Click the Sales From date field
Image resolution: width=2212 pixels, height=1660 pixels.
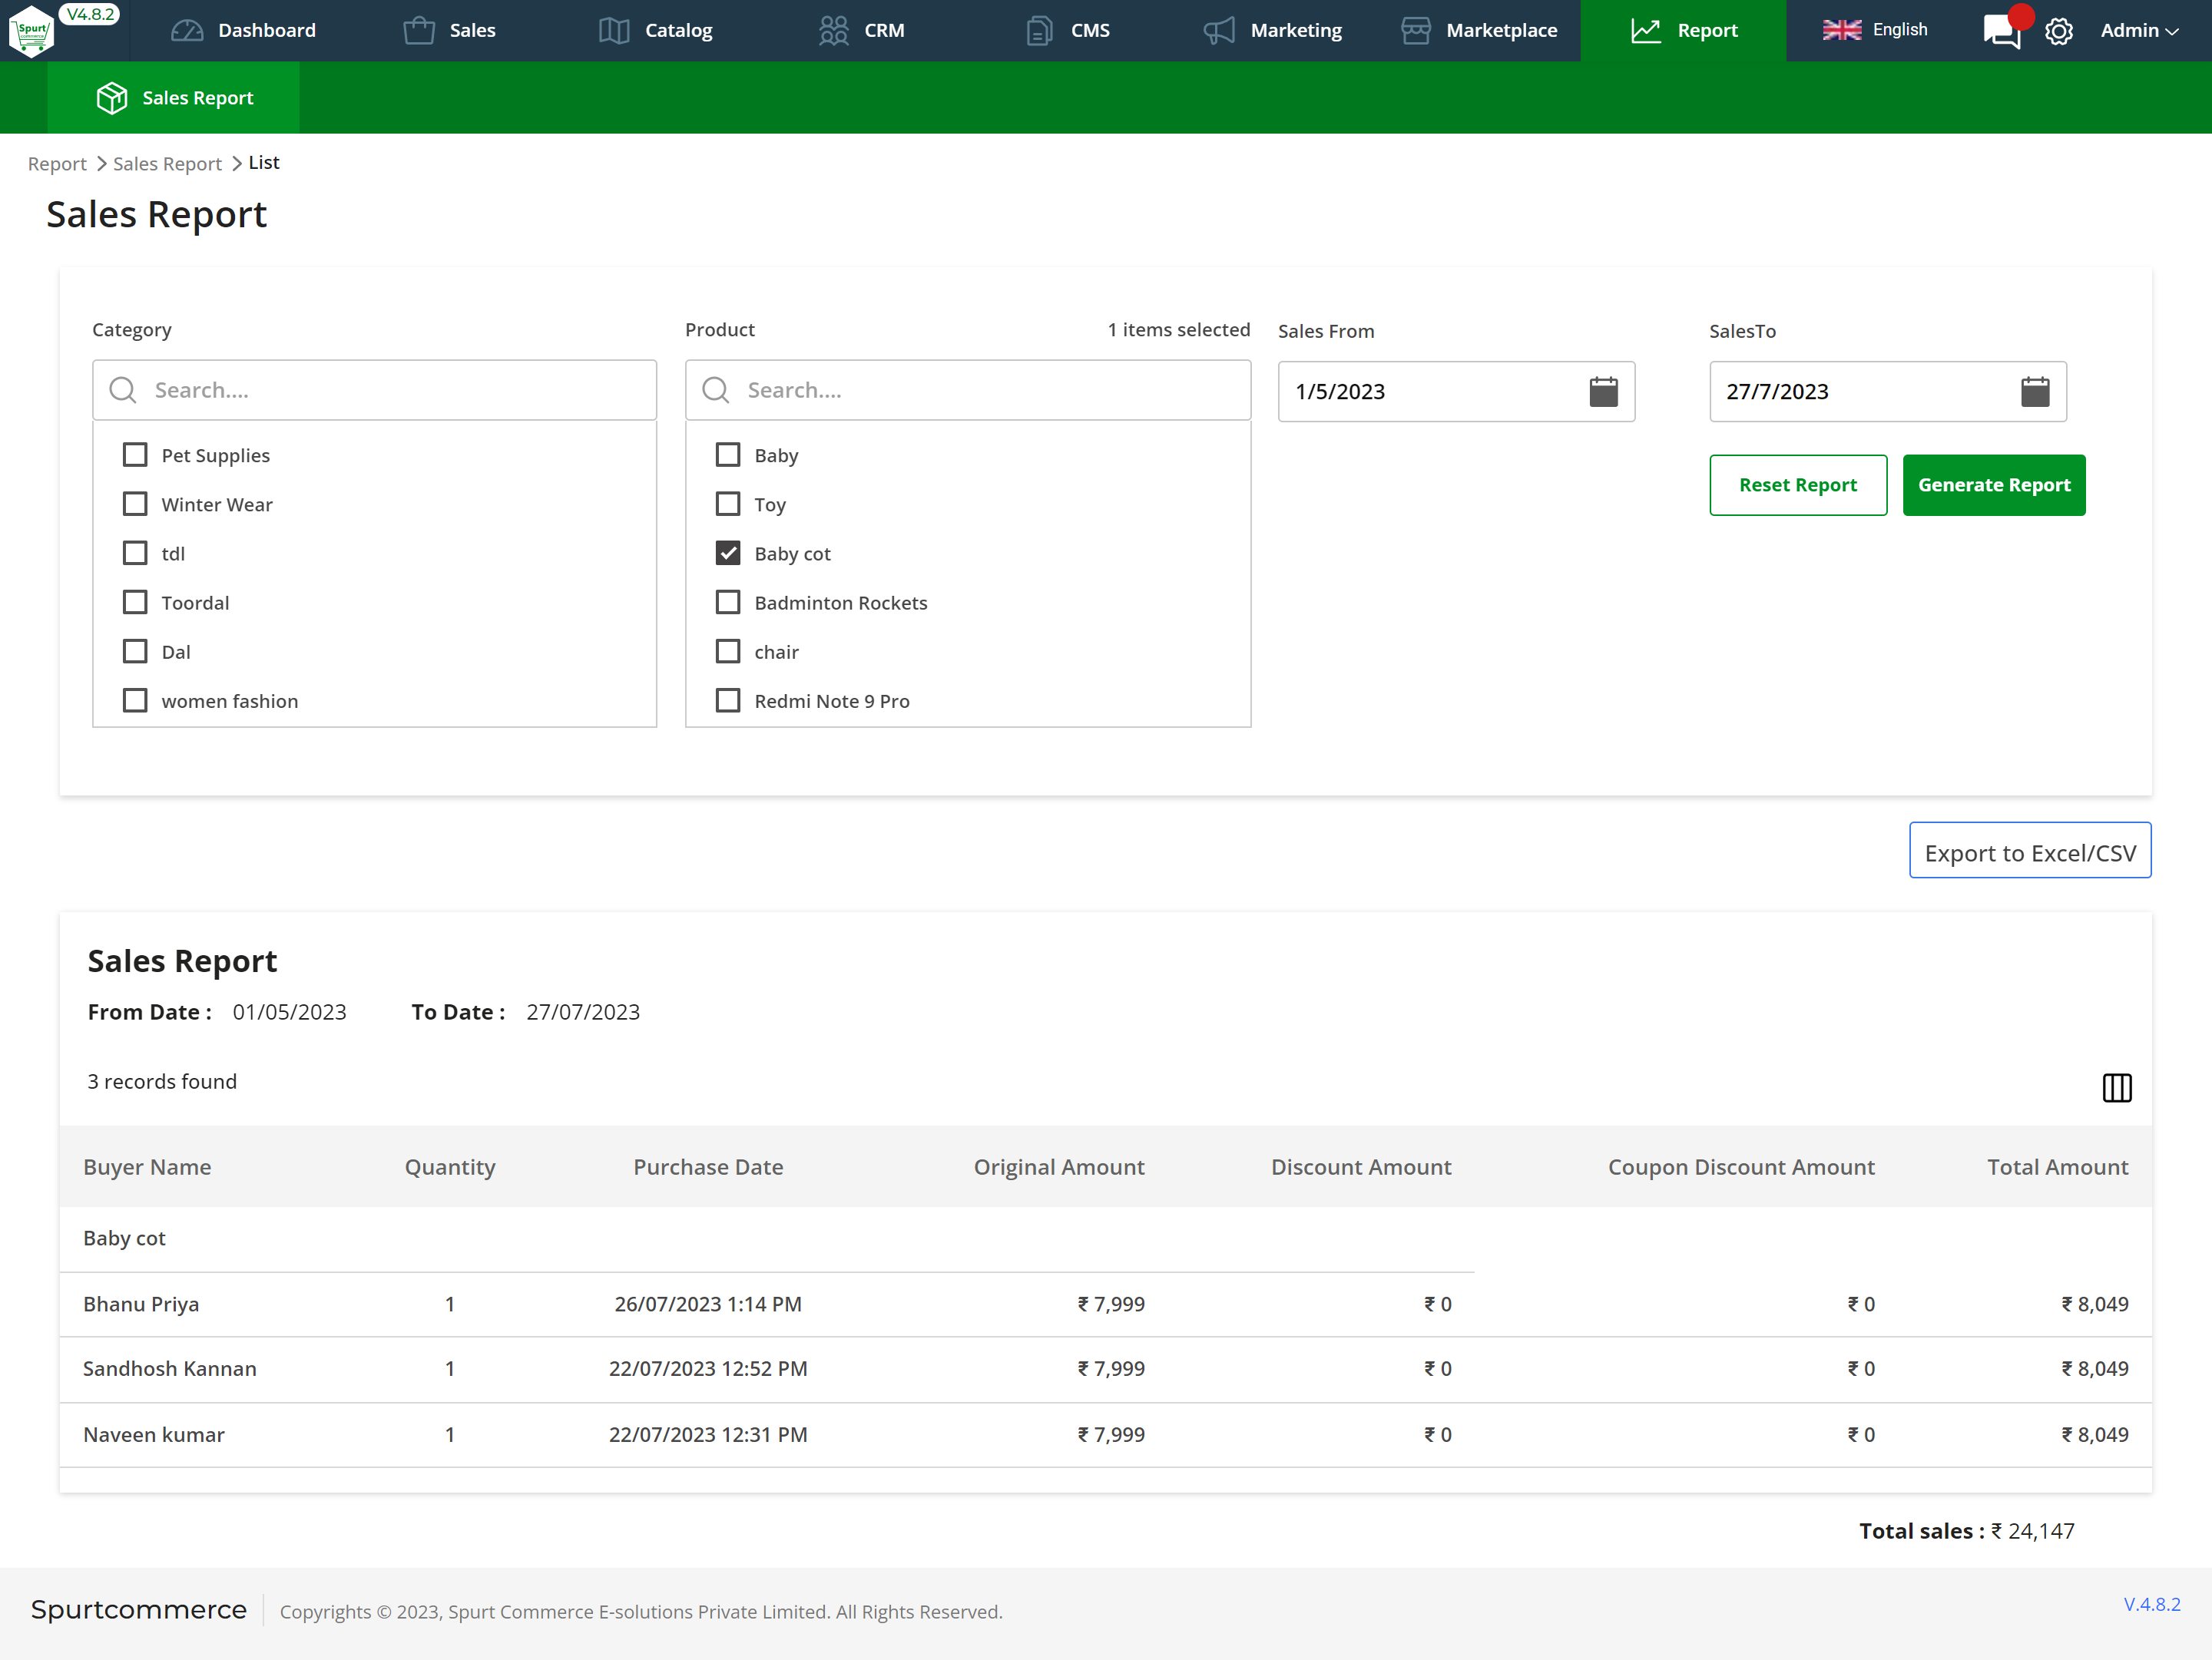click(x=1456, y=392)
